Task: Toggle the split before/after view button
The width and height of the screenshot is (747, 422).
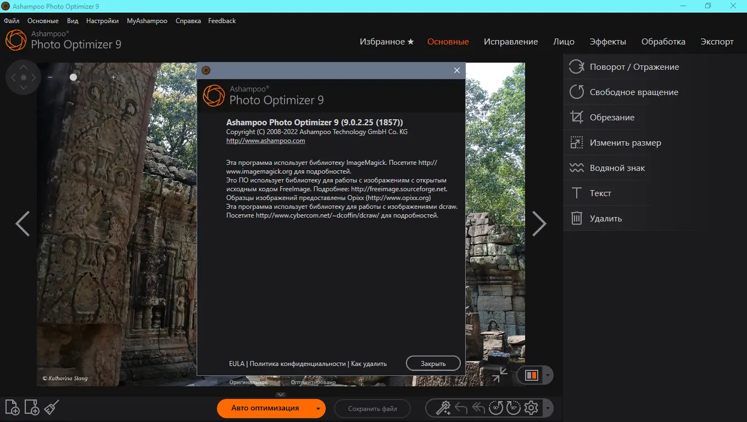Action: 531,375
